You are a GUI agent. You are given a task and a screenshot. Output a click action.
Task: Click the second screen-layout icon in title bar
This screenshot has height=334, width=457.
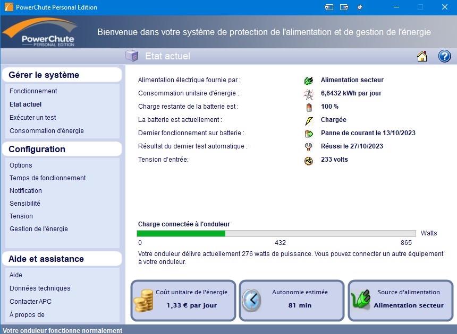[x=344, y=7]
